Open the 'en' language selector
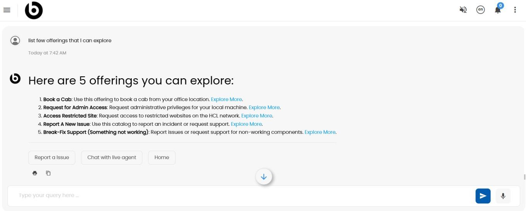 pos(480,10)
